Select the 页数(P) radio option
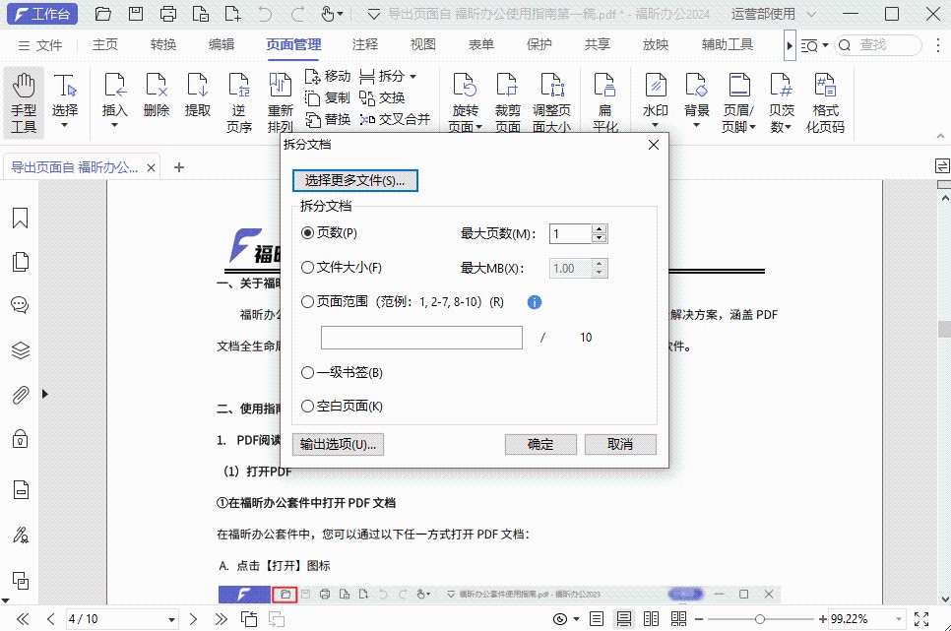This screenshot has height=631, width=951. click(307, 233)
